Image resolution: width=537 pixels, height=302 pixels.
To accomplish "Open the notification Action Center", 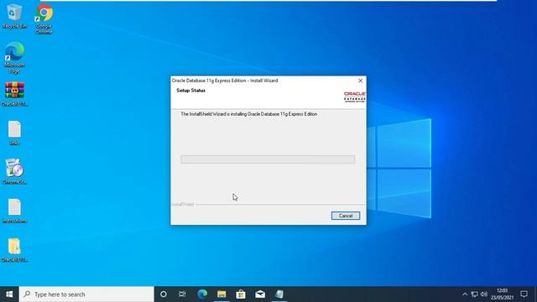I will [524, 294].
